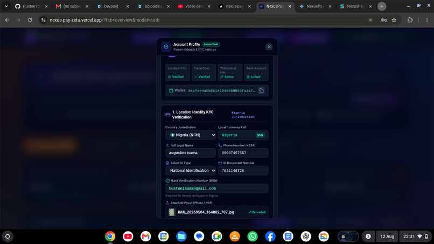The height and width of the screenshot is (244, 434).
Task: Click the Secure Vault badge
Action: [211, 44]
